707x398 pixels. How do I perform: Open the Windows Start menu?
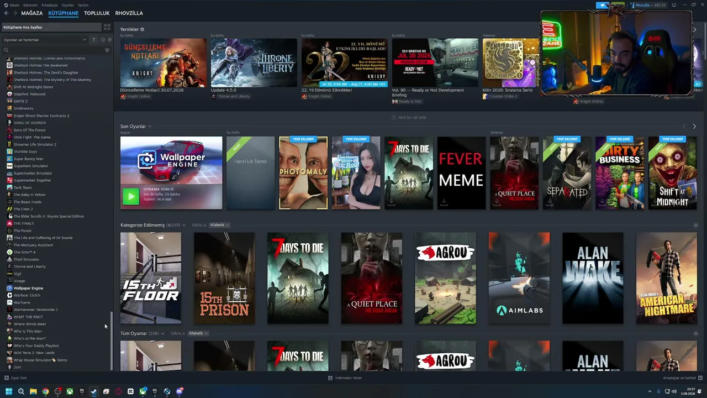pos(9,391)
